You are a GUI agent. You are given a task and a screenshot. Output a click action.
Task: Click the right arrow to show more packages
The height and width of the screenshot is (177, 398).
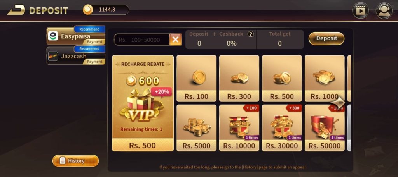click(x=339, y=102)
